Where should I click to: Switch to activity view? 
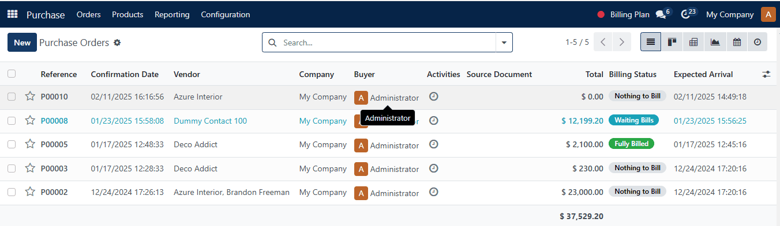[x=757, y=42]
